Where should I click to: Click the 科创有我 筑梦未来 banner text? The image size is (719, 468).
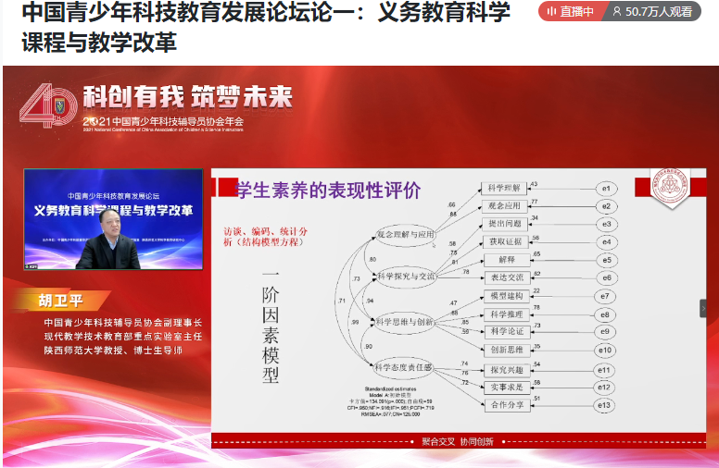point(187,96)
